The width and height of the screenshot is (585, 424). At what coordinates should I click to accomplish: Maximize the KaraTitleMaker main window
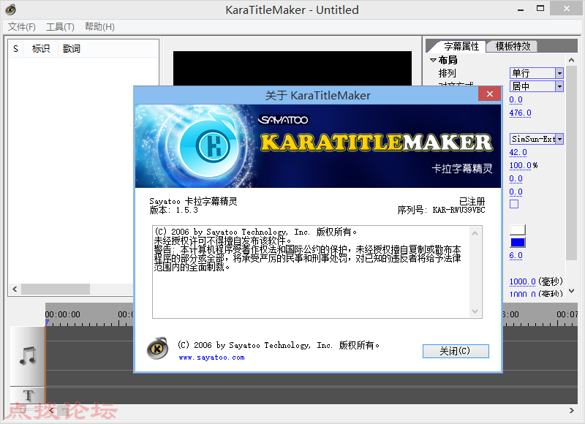540,9
